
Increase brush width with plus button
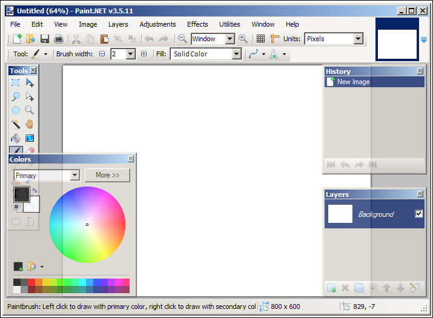[x=144, y=54]
